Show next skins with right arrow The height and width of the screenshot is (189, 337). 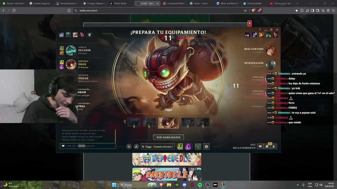tap(212, 122)
